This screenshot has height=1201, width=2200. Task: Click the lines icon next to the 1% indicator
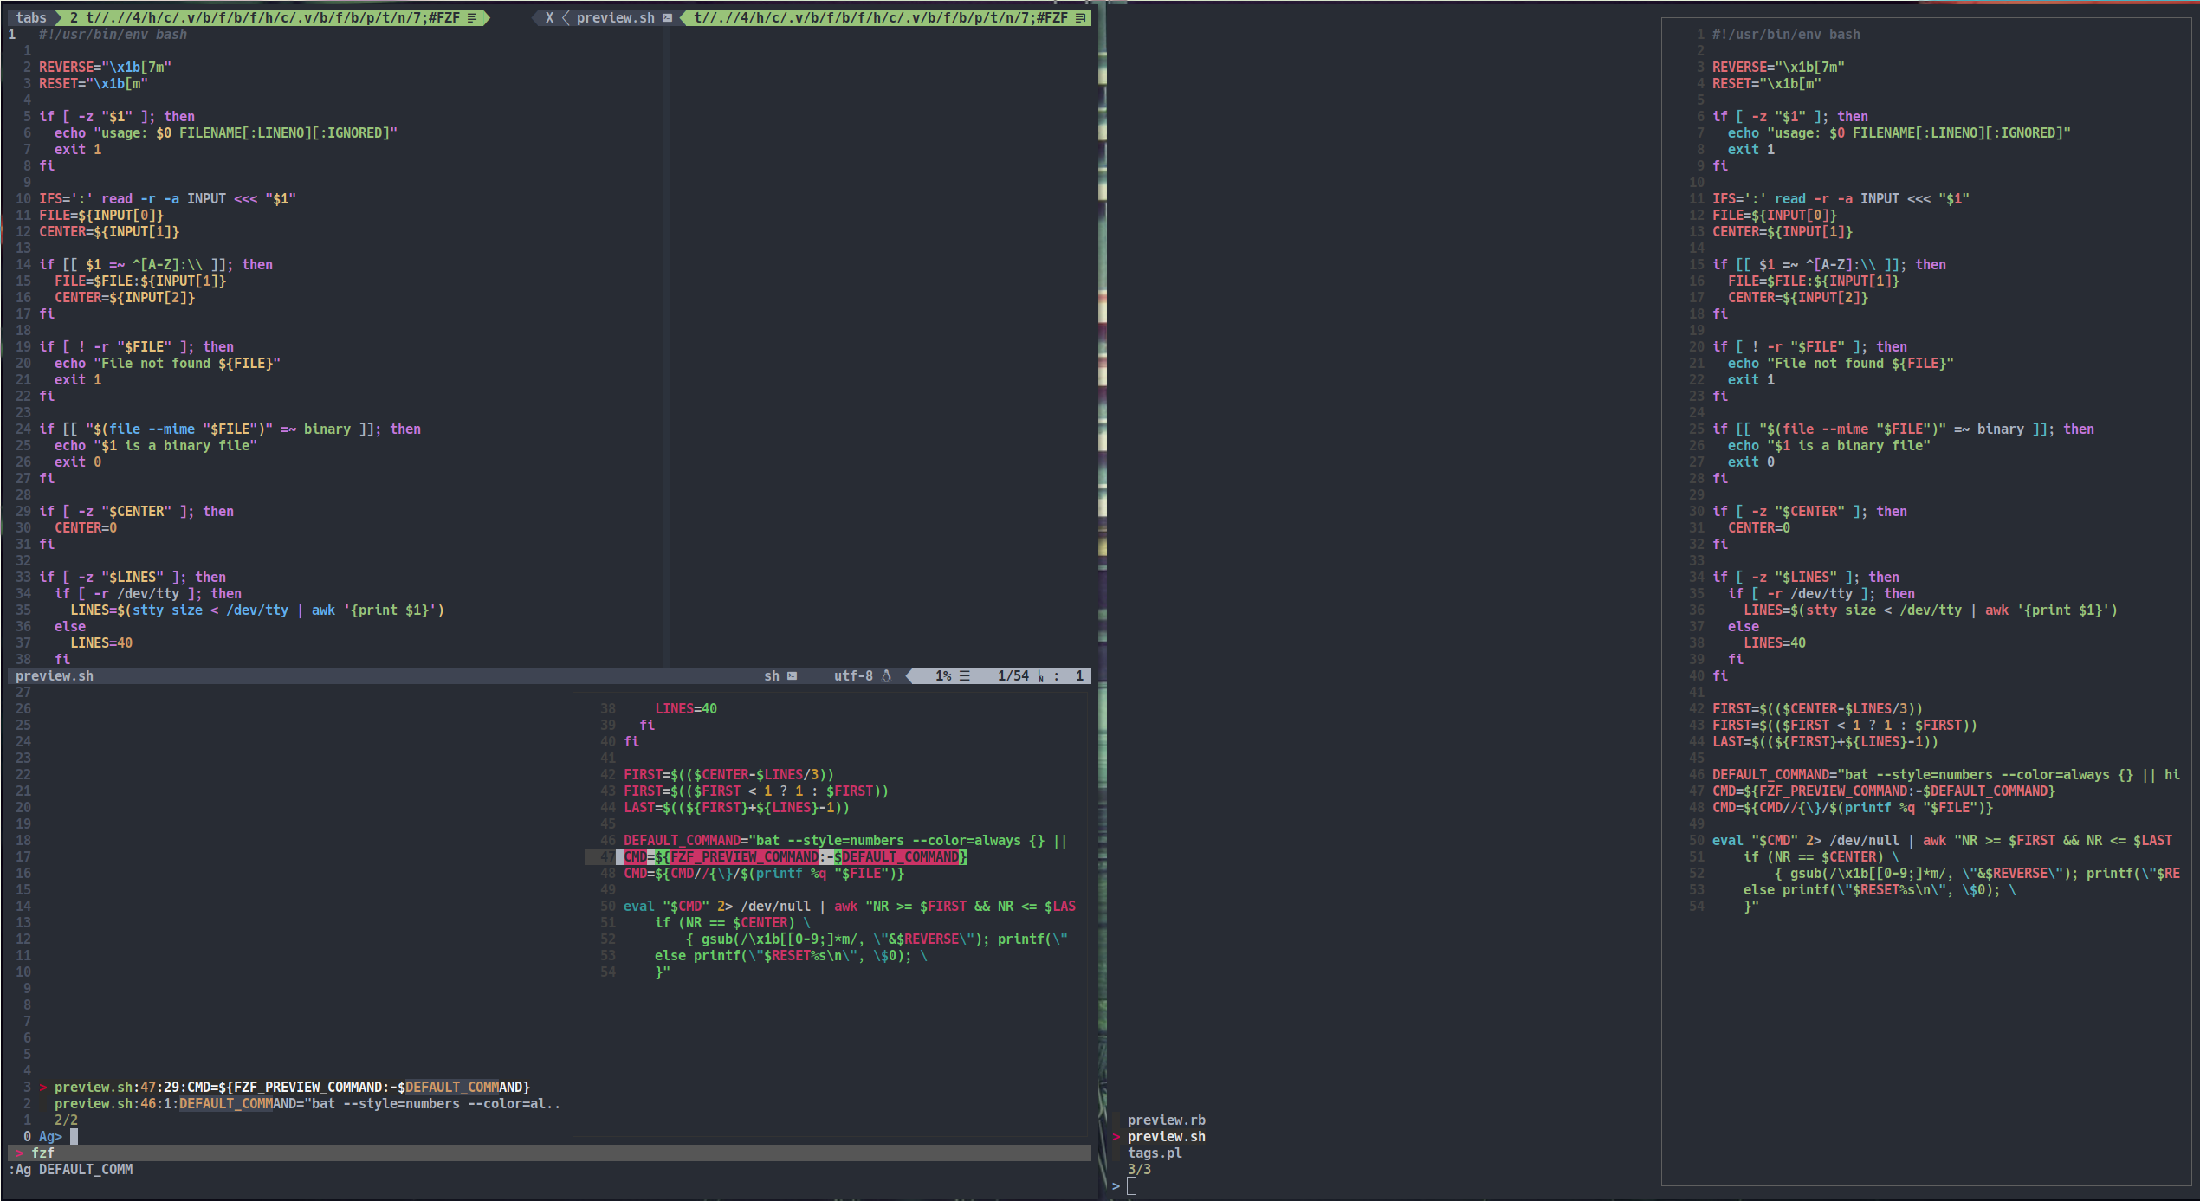pyautogui.click(x=965, y=675)
